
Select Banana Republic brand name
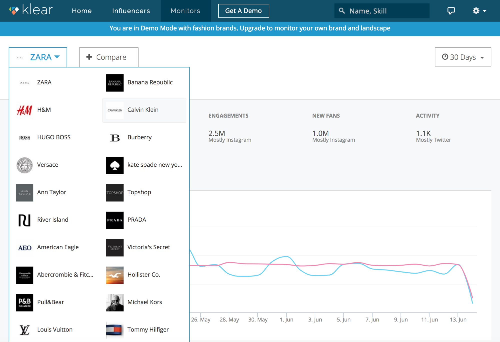point(150,82)
